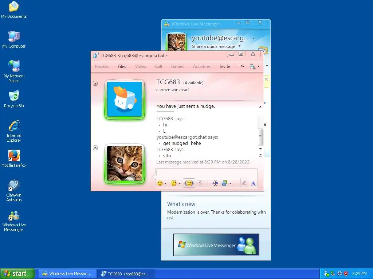
Task: Click red security shield tray icon
Action: click(346, 274)
